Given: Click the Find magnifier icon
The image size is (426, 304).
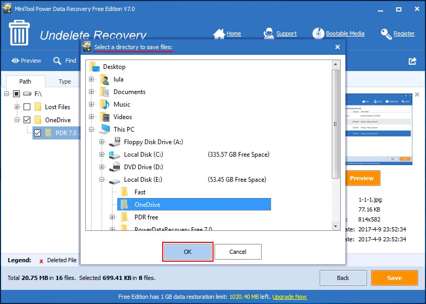Looking at the screenshot, I should [x=57, y=61].
